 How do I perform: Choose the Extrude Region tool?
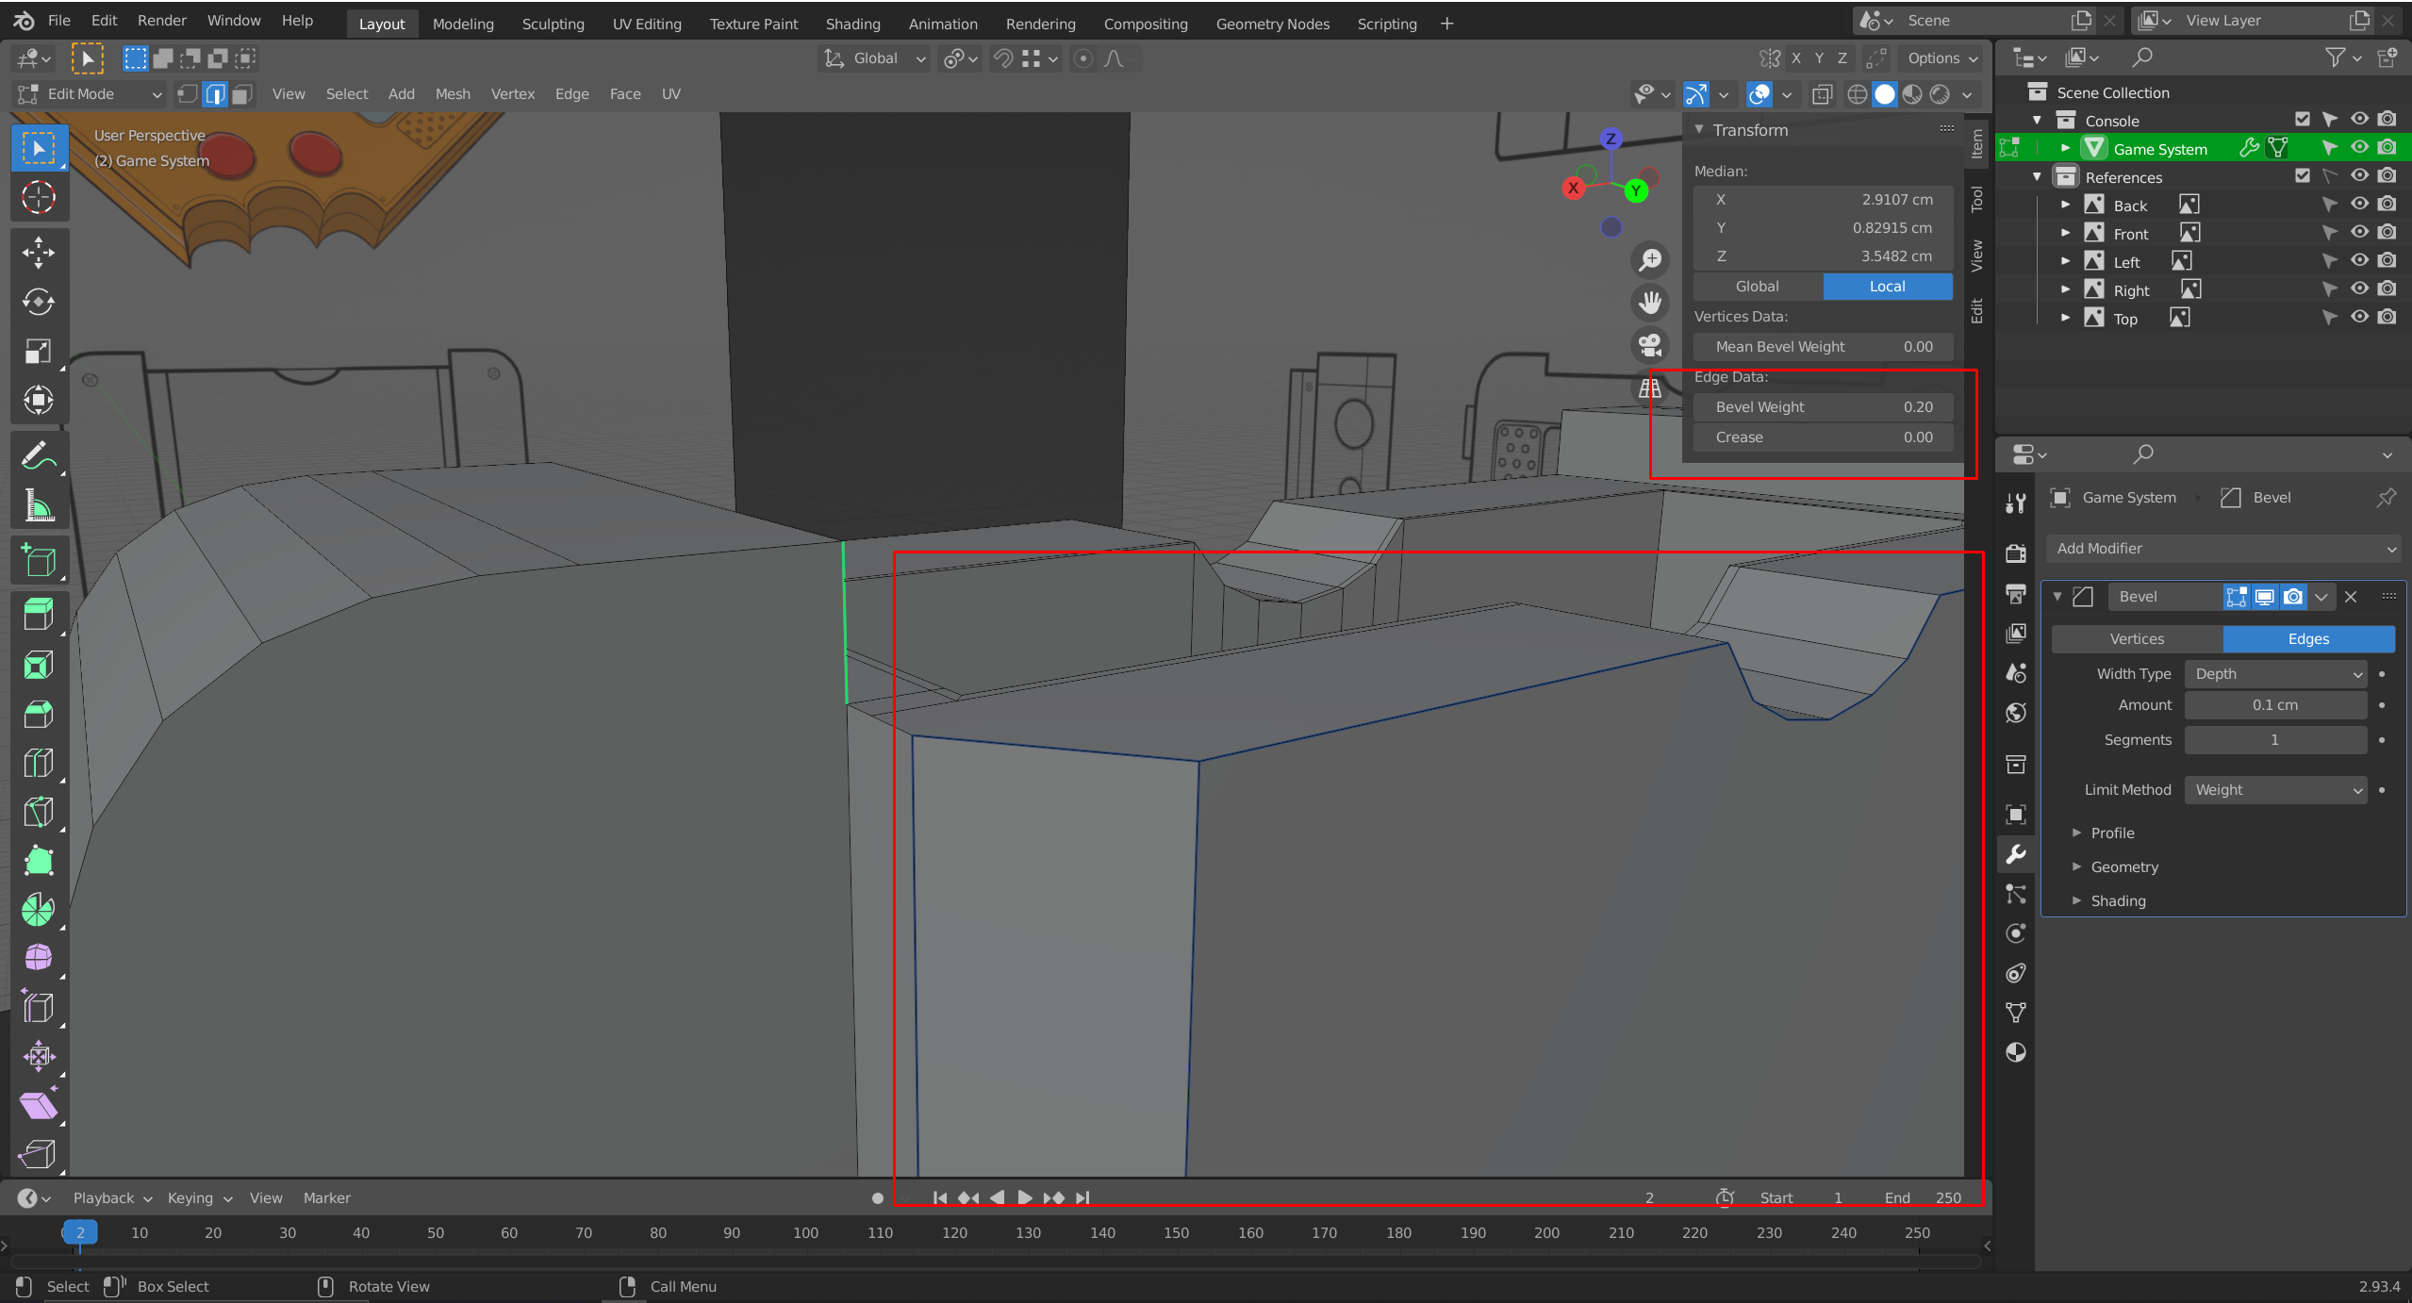tap(38, 615)
